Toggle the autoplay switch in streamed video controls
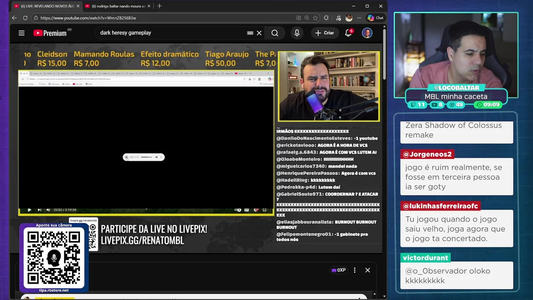 coord(239,210)
